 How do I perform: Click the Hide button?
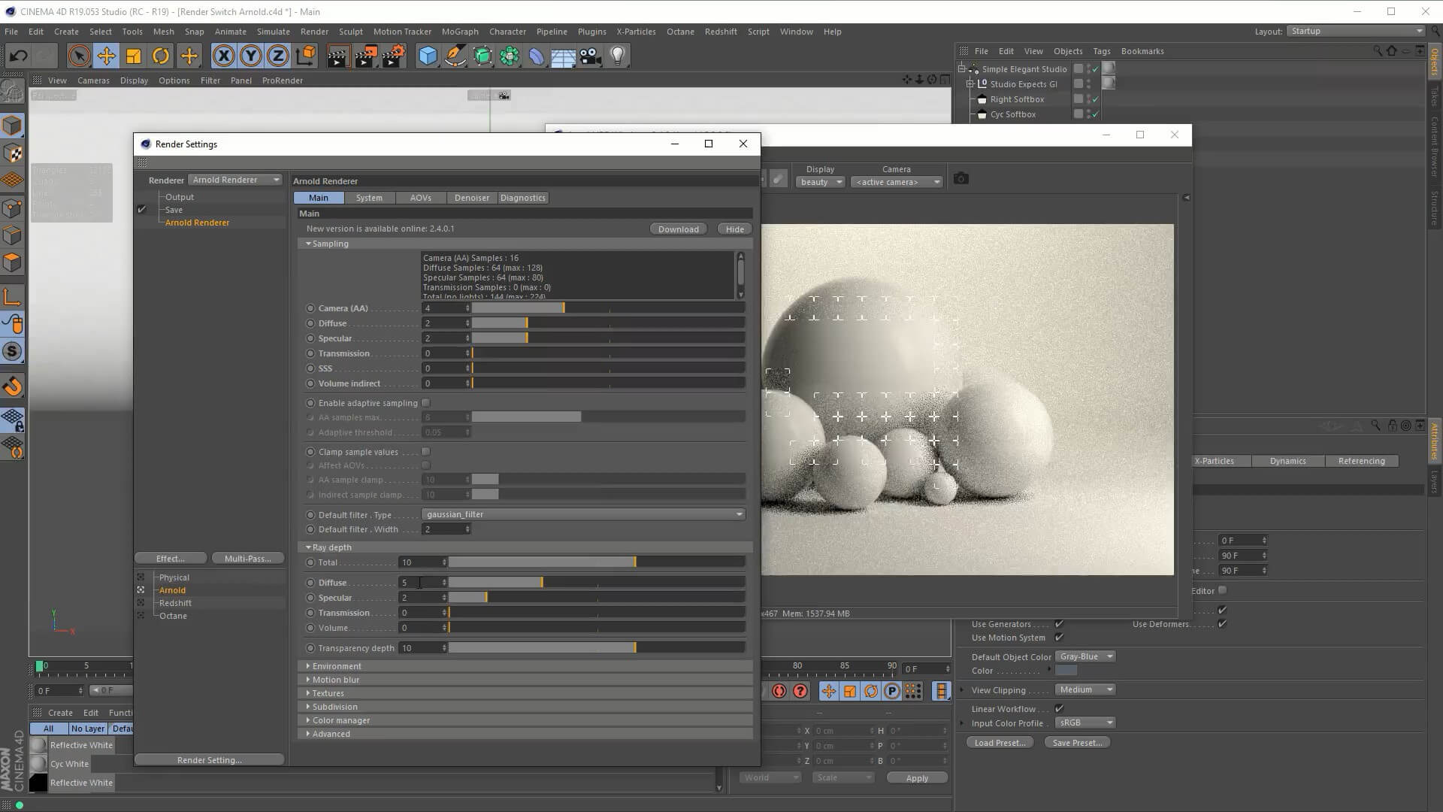tap(735, 229)
